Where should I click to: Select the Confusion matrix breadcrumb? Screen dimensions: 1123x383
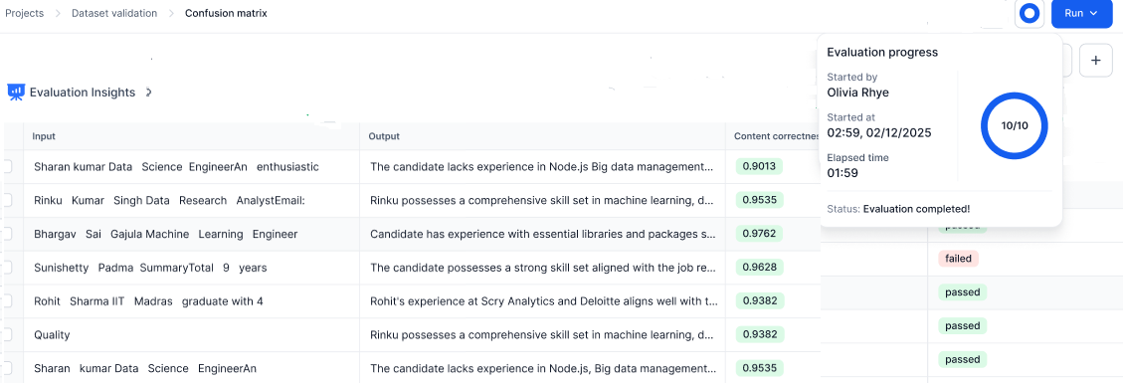click(x=226, y=13)
